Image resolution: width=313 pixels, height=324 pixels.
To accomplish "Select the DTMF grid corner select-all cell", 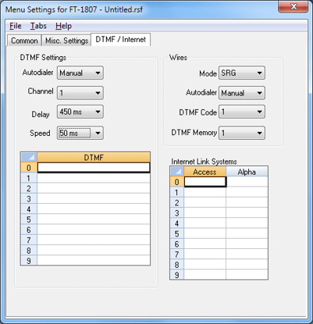I will tap(29, 158).
